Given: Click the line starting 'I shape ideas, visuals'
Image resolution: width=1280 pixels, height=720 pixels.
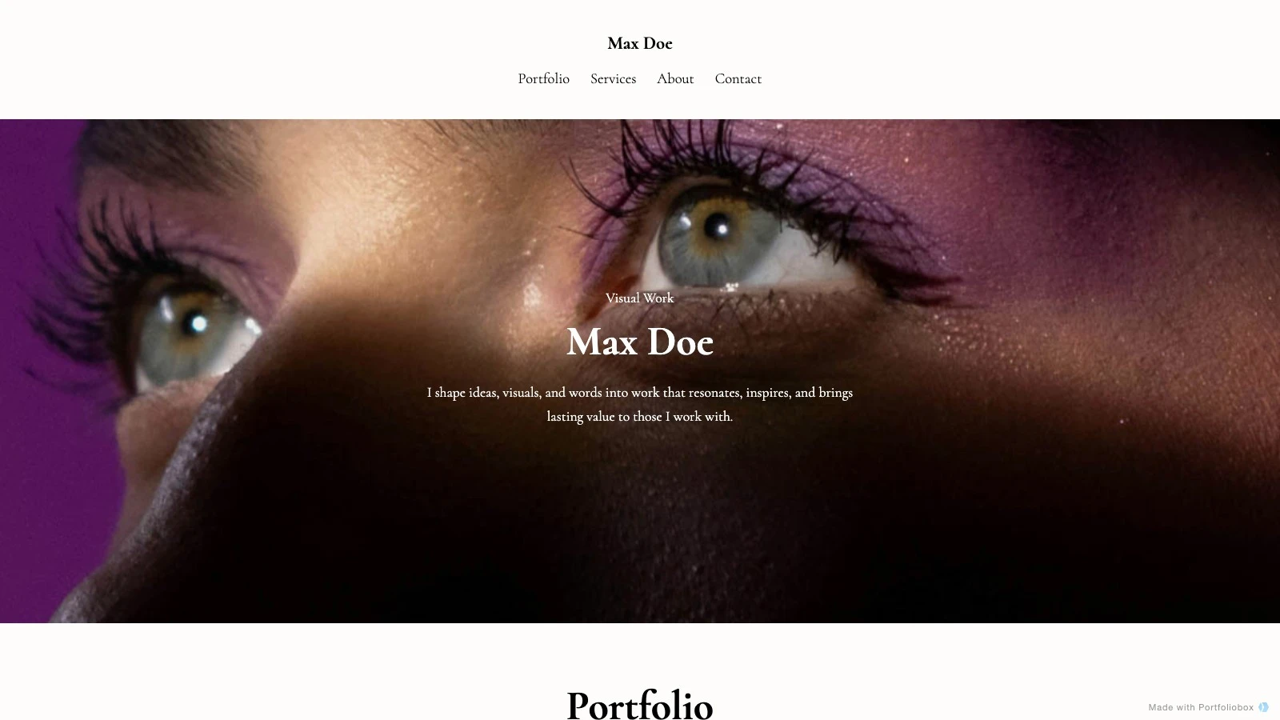Looking at the screenshot, I should [x=640, y=392].
